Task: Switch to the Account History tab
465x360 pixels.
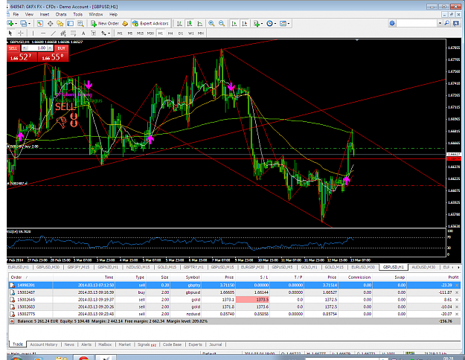Action: (x=44, y=344)
